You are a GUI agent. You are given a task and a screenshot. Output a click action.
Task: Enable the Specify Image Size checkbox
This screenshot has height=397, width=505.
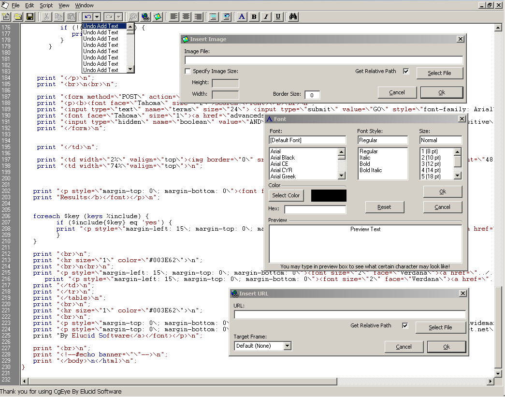pos(188,72)
